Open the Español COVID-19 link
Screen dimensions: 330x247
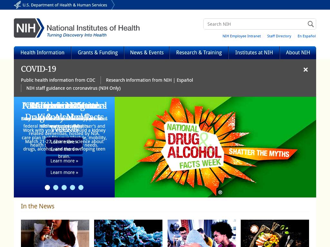pos(185,80)
